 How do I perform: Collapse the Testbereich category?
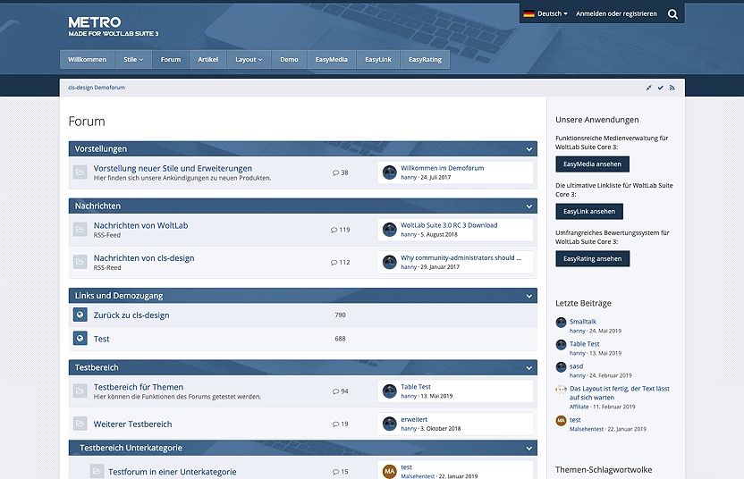click(529, 367)
